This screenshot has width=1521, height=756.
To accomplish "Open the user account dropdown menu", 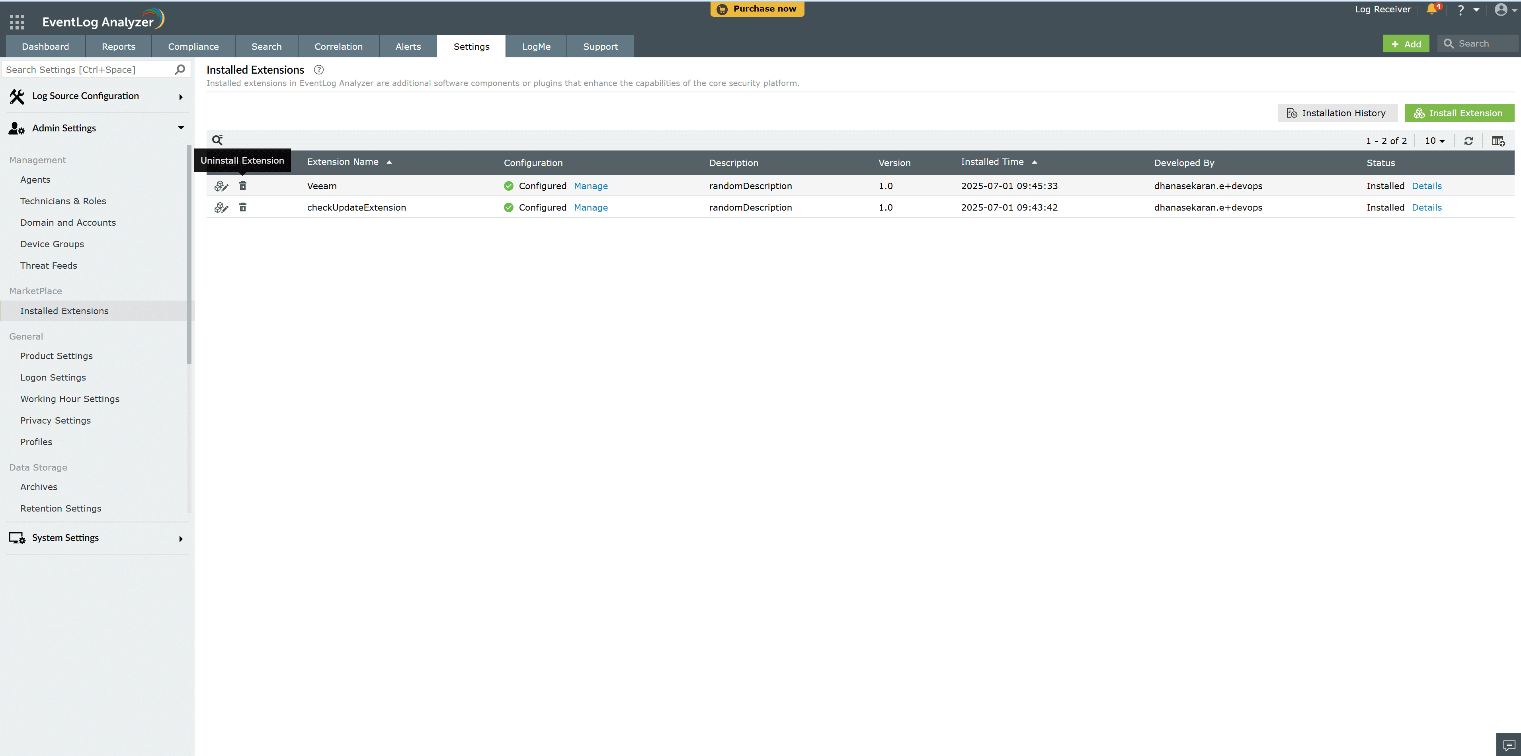I will (1504, 10).
